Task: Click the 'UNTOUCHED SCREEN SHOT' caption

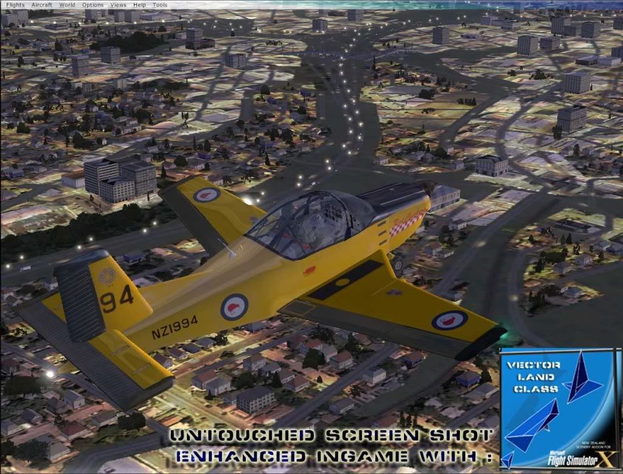Action: (330, 436)
